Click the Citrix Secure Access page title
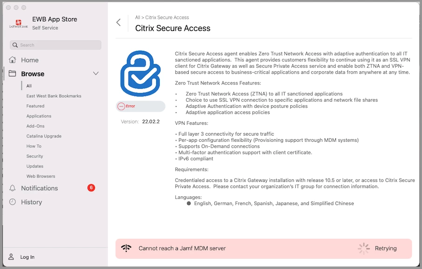The height and width of the screenshot is (269, 422). [173, 28]
